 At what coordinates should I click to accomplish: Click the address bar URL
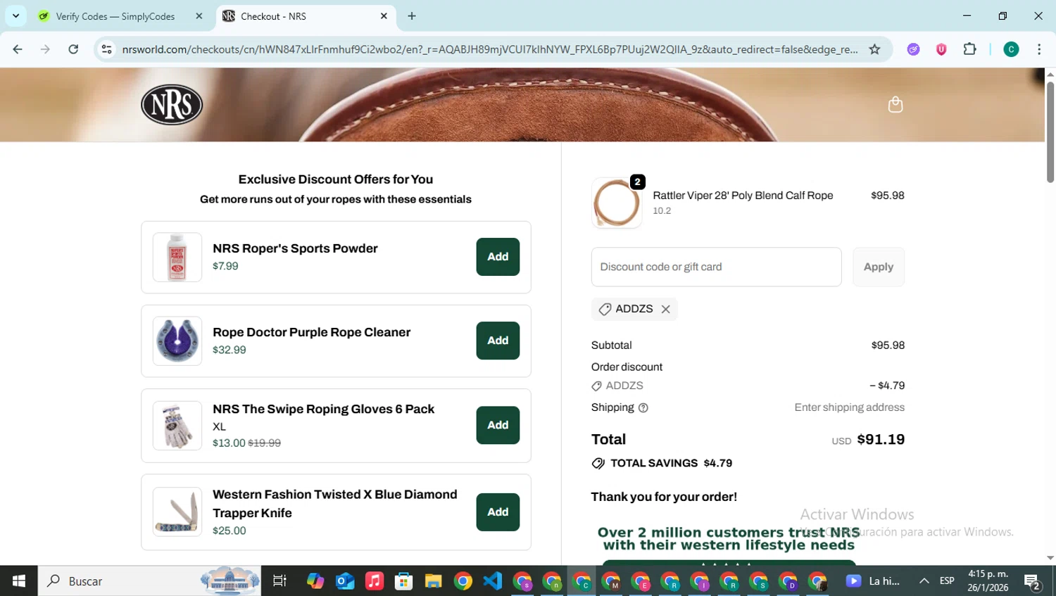[490, 49]
